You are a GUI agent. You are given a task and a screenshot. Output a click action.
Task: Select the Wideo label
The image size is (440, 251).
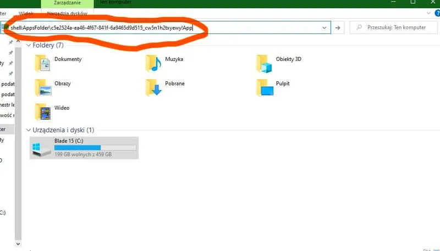tap(62, 108)
